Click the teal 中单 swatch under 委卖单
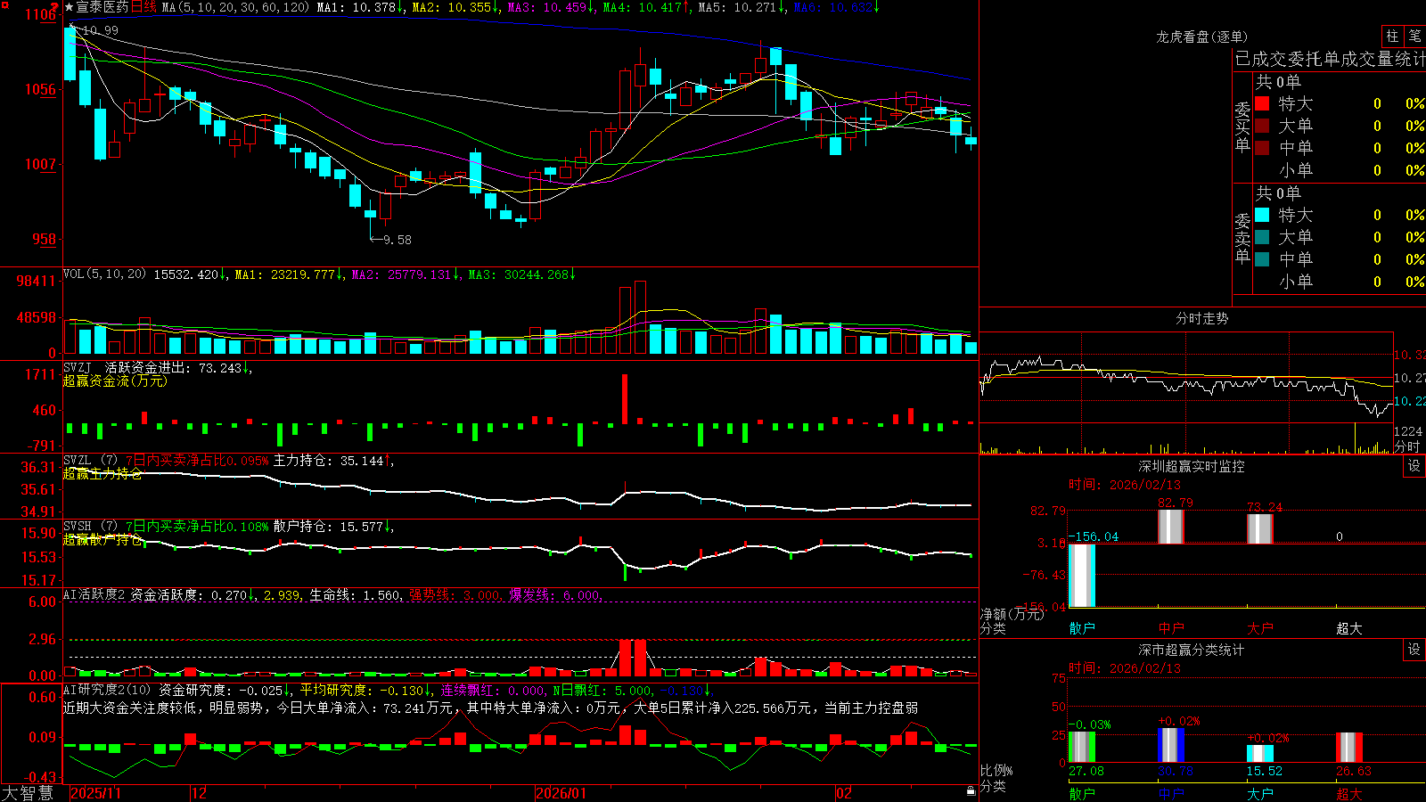1426x802 pixels. [x=1262, y=259]
